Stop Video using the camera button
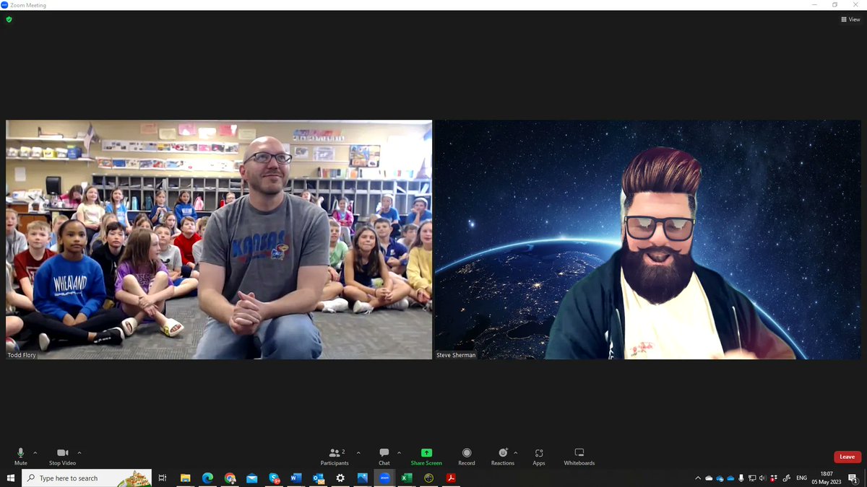The width and height of the screenshot is (867, 487). 62,456
